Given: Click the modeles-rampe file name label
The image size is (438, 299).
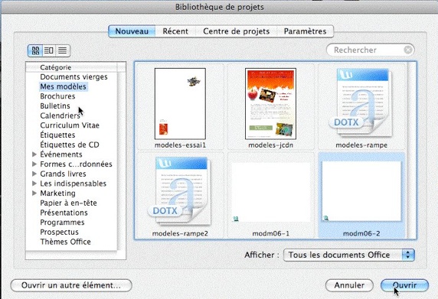Looking at the screenshot, I should (361, 145).
